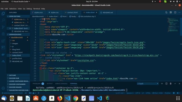Click the notifications bell in status bar
The height and width of the screenshot is (102, 182).
178,93
